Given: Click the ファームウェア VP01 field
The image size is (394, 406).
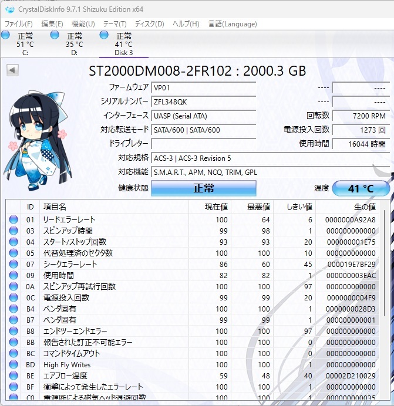Looking at the screenshot, I should pyautogui.click(x=204, y=87).
